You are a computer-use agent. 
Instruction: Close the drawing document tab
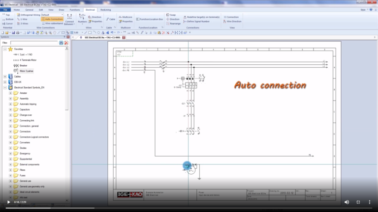(x=124, y=37)
